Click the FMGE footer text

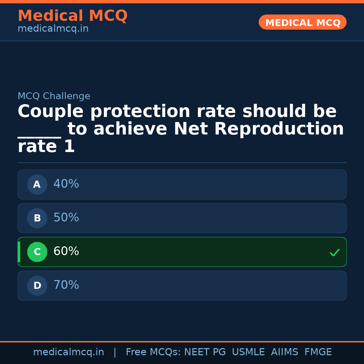[x=318, y=352]
